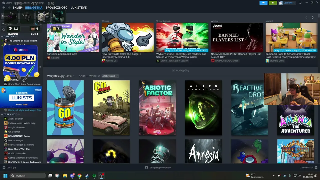Select OK Boomer in the sidebar
The height and width of the screenshot is (180, 320).
[14, 132]
